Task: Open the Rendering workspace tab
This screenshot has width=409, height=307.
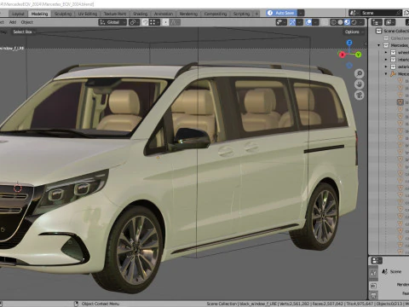Action: tap(188, 14)
